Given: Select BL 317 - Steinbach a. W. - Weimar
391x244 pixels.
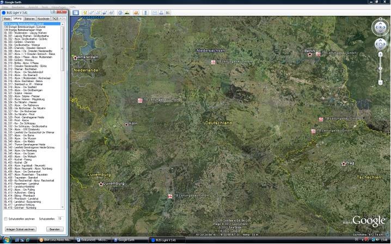Looking at the screenshot, I should 32,84.
